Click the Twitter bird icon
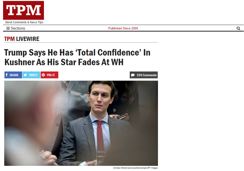 (25, 75)
